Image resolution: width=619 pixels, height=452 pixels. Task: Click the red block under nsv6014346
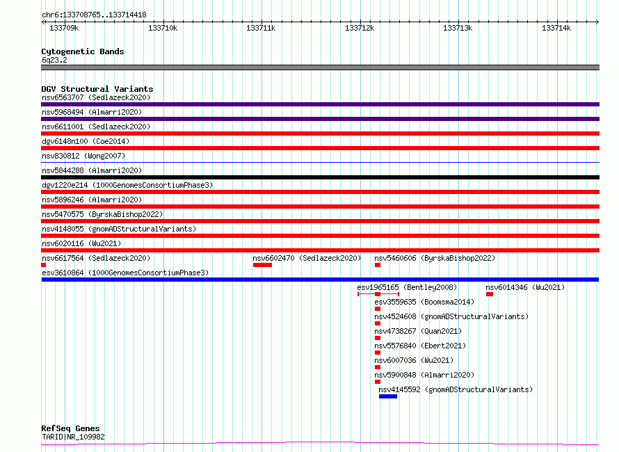(490, 294)
